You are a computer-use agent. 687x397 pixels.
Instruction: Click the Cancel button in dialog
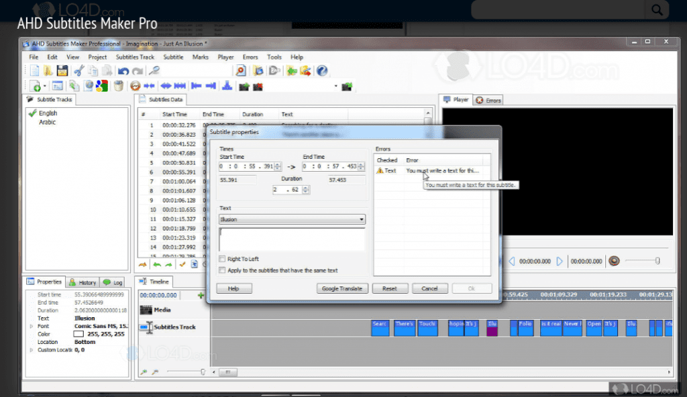(429, 288)
